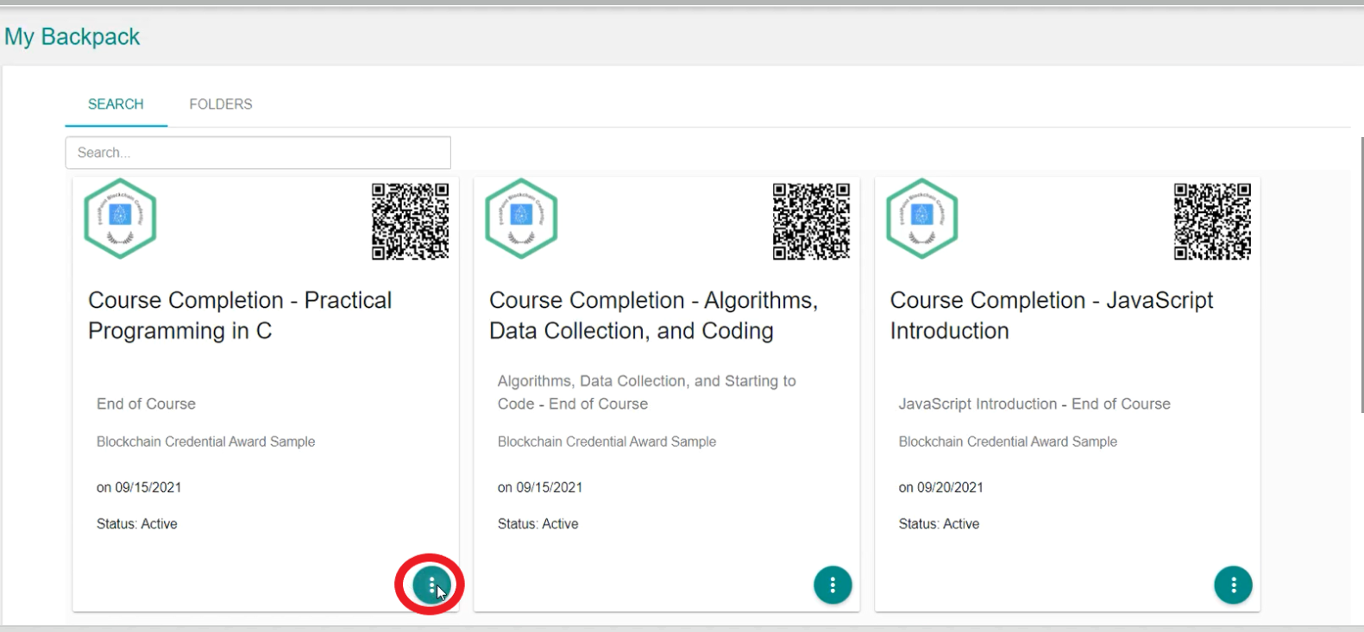
Task: Focus the Search input field
Action: click(x=257, y=153)
